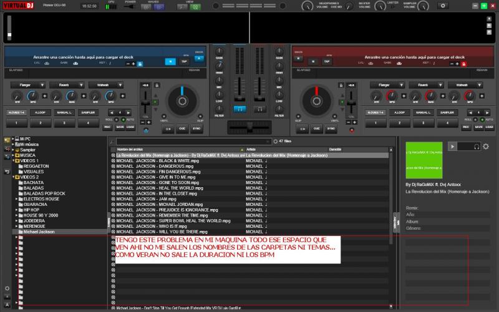
Task: Select the Michael Jackson folder
Action: click(39, 232)
